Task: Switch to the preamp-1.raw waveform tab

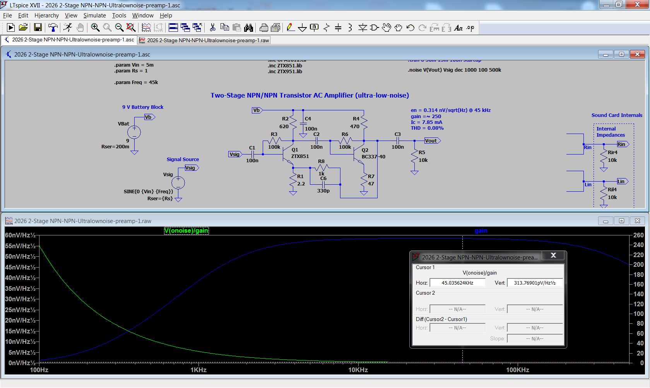Action: [x=204, y=40]
